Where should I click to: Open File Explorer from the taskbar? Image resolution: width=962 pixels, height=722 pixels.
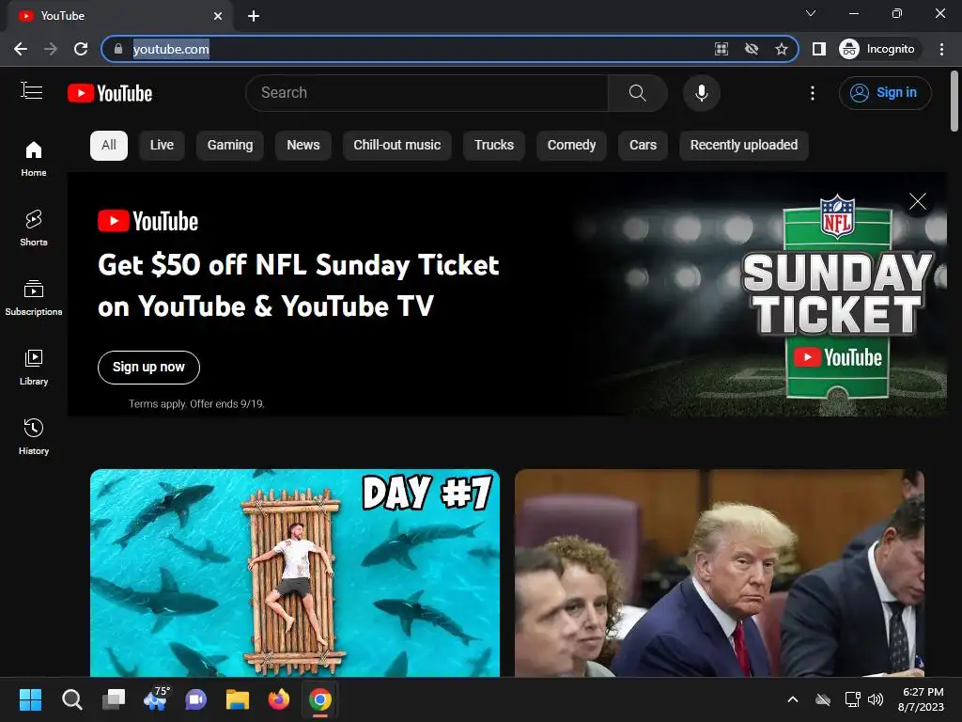[238, 699]
